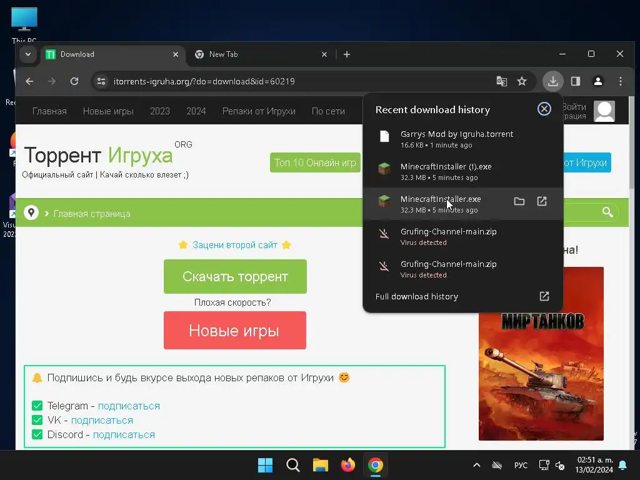Open the Главная страница breadcrumb link

pos(92,214)
